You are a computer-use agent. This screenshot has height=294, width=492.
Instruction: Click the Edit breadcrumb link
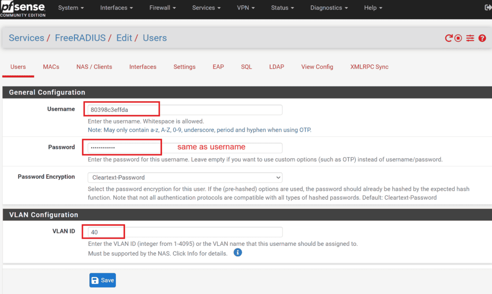coord(124,38)
